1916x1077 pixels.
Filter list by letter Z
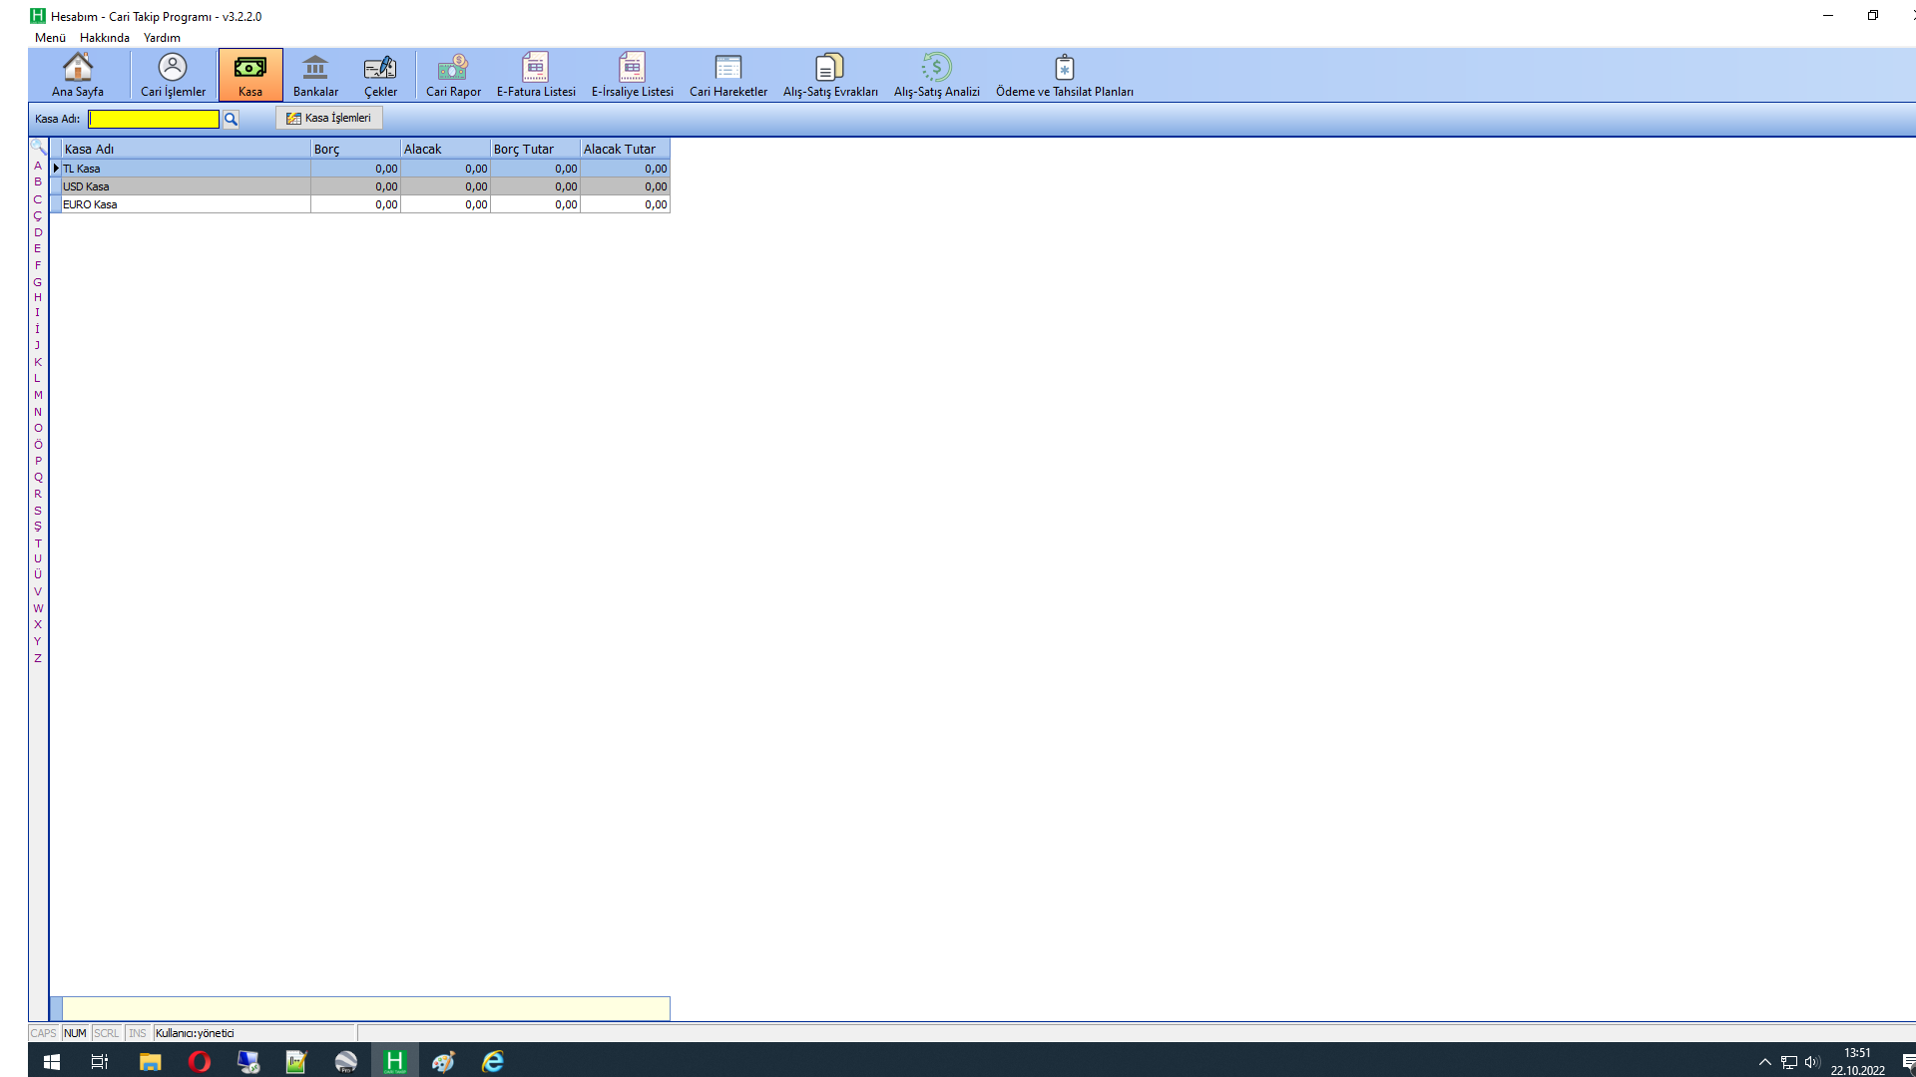click(38, 658)
